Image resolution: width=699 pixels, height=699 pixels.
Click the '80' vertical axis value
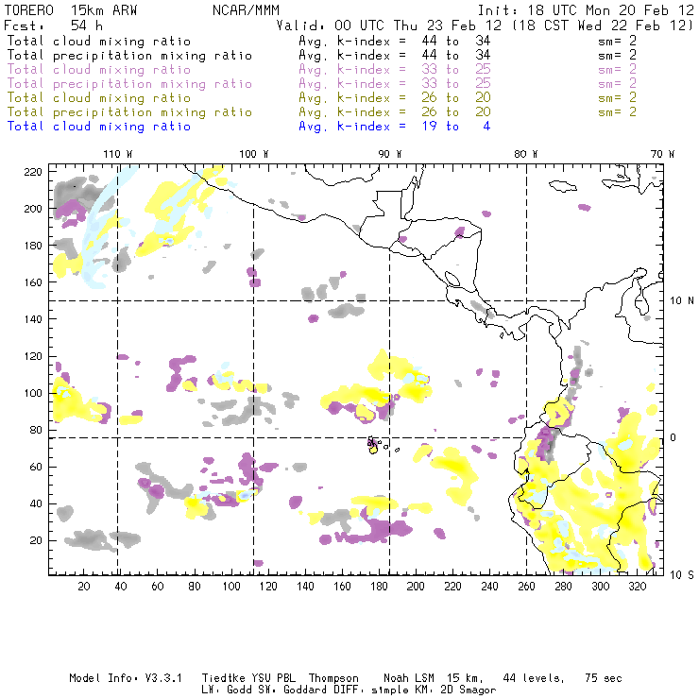coord(36,430)
